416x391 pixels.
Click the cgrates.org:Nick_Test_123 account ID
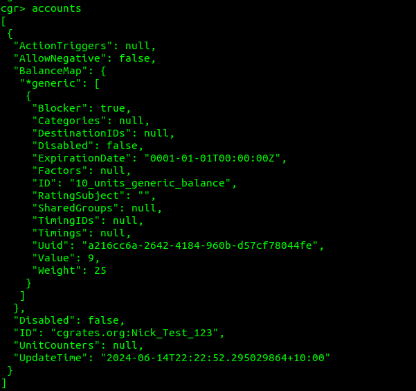tap(134, 333)
